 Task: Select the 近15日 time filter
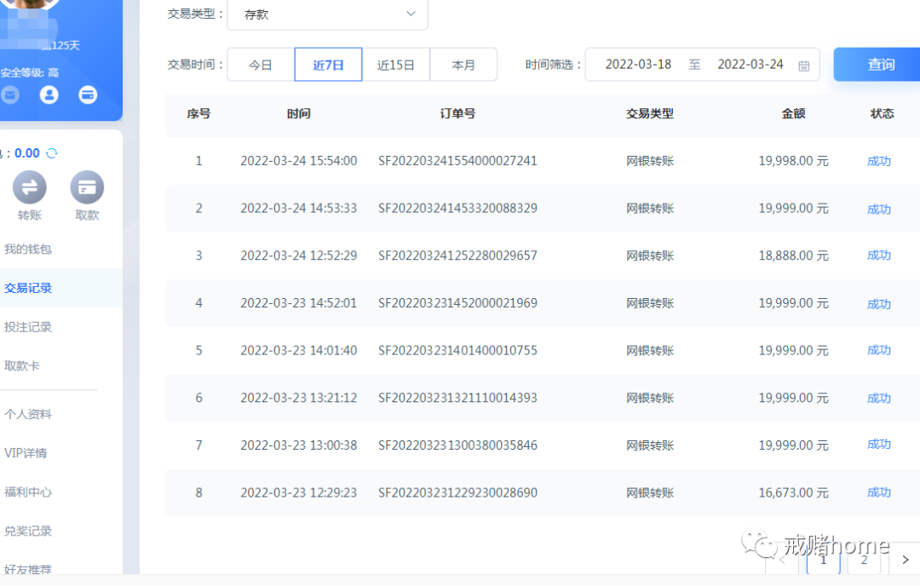pyautogui.click(x=395, y=65)
